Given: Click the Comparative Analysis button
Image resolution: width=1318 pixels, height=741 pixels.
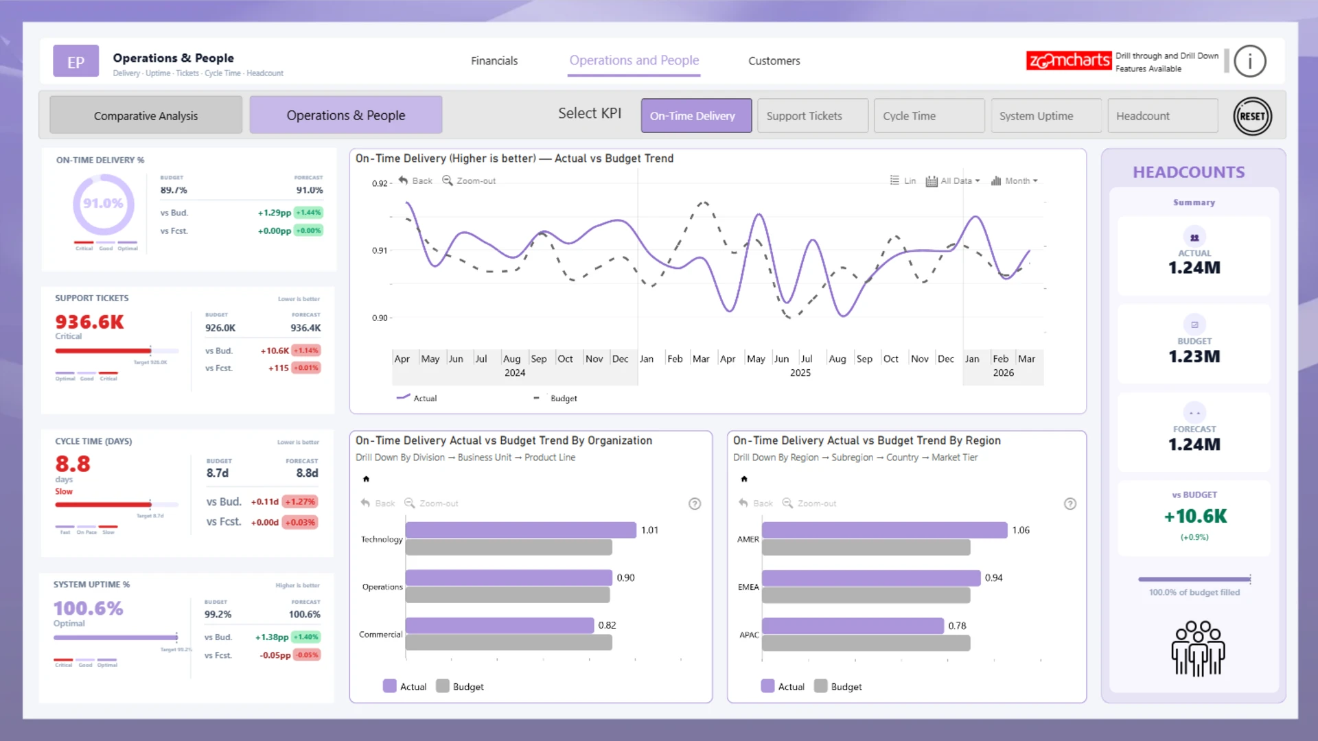Looking at the screenshot, I should (146, 116).
